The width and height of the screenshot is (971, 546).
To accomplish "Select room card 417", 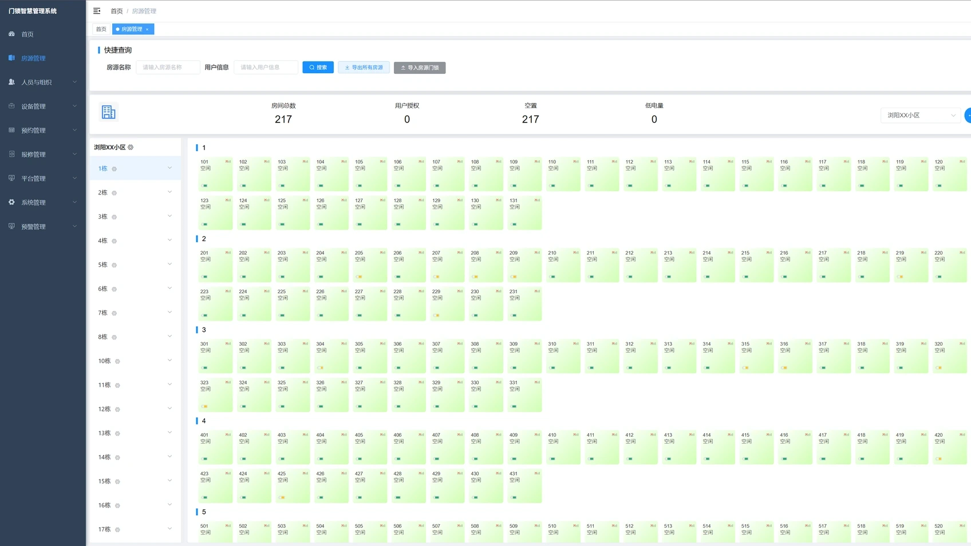I will (x=834, y=447).
